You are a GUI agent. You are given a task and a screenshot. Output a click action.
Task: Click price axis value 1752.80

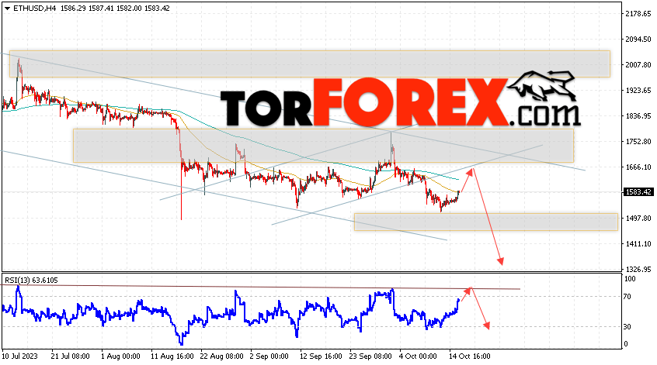click(638, 141)
